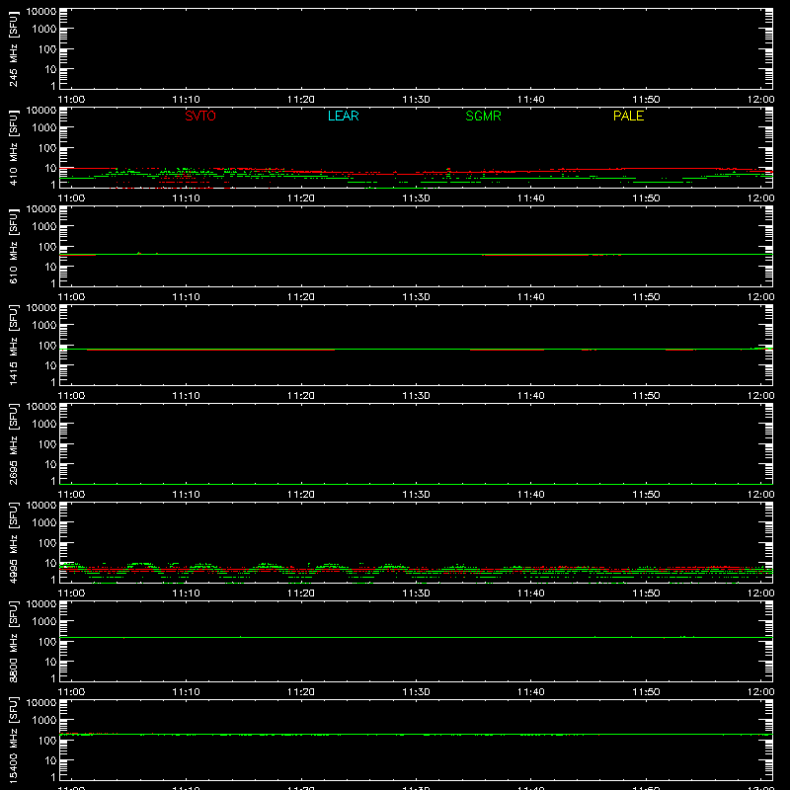The height and width of the screenshot is (790, 790).
Task: Click 11:20 tick under the 4995 MHz panel
Action: point(301,593)
